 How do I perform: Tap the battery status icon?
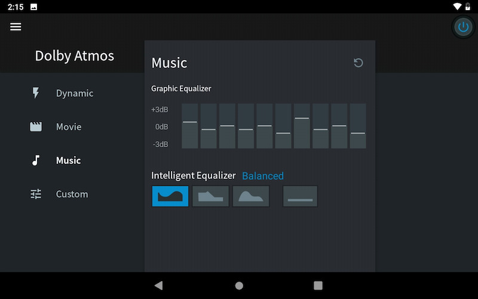coord(468,7)
